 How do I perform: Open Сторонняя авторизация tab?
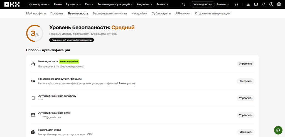click(x=212, y=13)
